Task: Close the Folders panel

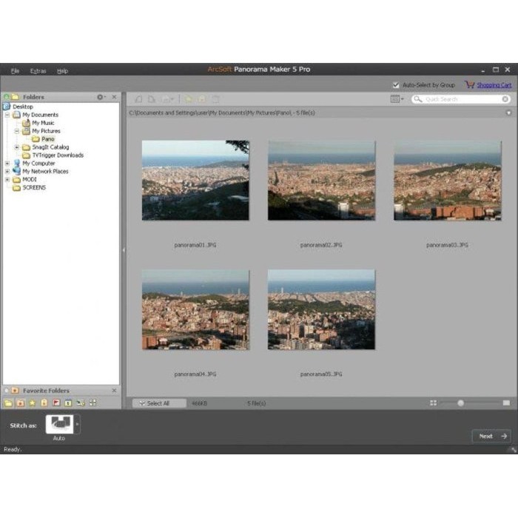Action: pos(114,97)
